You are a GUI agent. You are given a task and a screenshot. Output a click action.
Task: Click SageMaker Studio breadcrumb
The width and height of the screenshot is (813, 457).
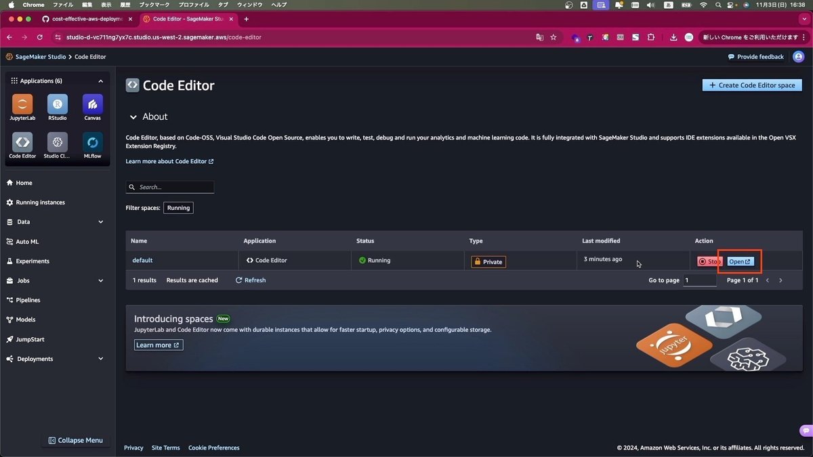(x=41, y=57)
